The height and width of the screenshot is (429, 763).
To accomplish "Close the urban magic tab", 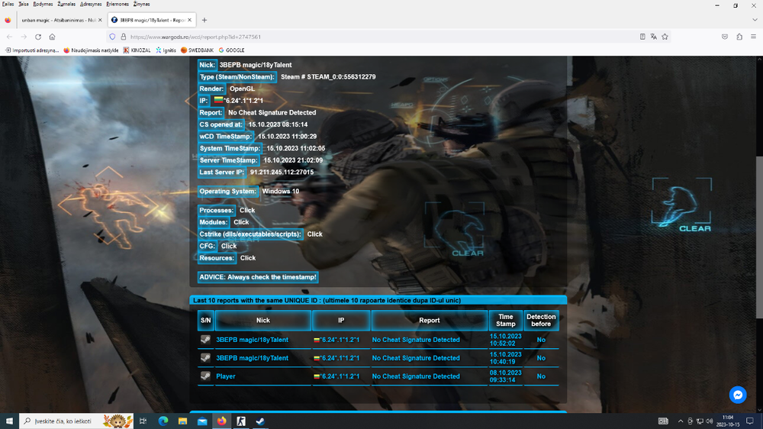I will 100,20.
